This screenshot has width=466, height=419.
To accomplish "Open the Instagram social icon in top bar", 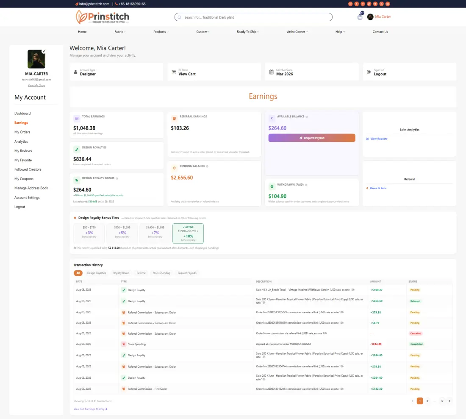I will (350, 4).
